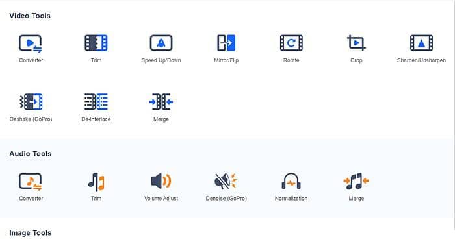
Task: Open the Sharpen/Unsharpen tool icon
Action: point(421,43)
